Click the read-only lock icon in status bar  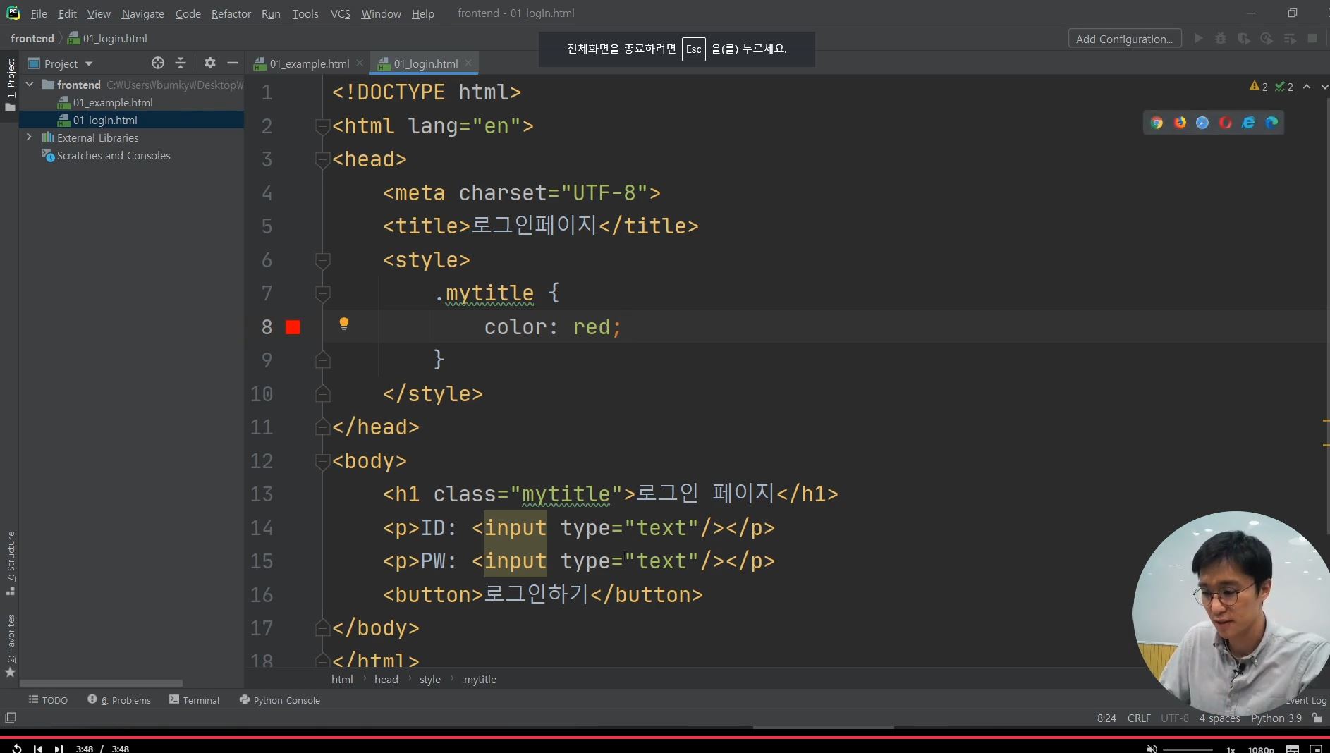[1317, 718]
